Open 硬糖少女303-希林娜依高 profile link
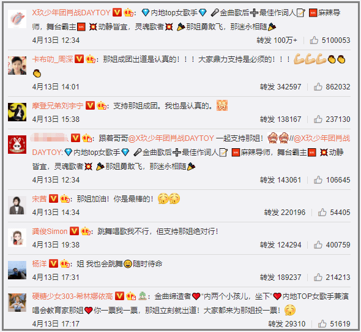This screenshot has height=332, width=361. point(73,296)
